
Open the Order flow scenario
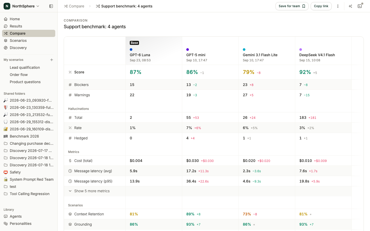point(29,75)
